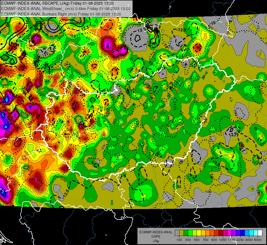The width and height of the screenshot is (267, 245).
Task: Click the ECMWF-INDEX-ANAL title in the legend
Action: point(156,232)
